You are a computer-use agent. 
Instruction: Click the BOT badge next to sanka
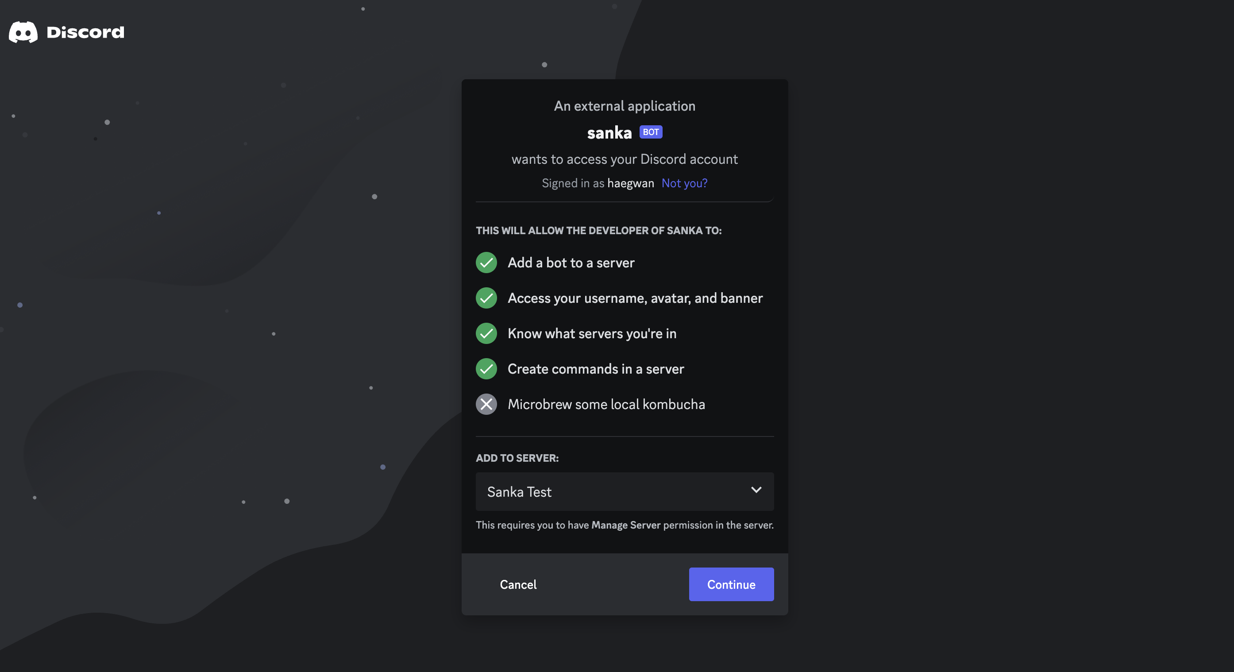(x=651, y=132)
